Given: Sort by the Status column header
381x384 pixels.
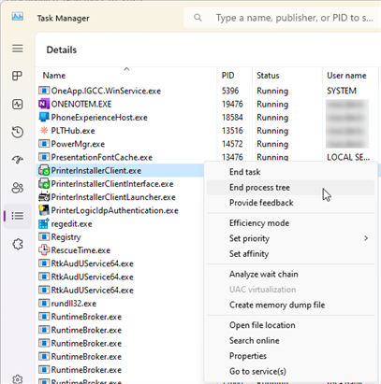Looking at the screenshot, I should click(268, 76).
